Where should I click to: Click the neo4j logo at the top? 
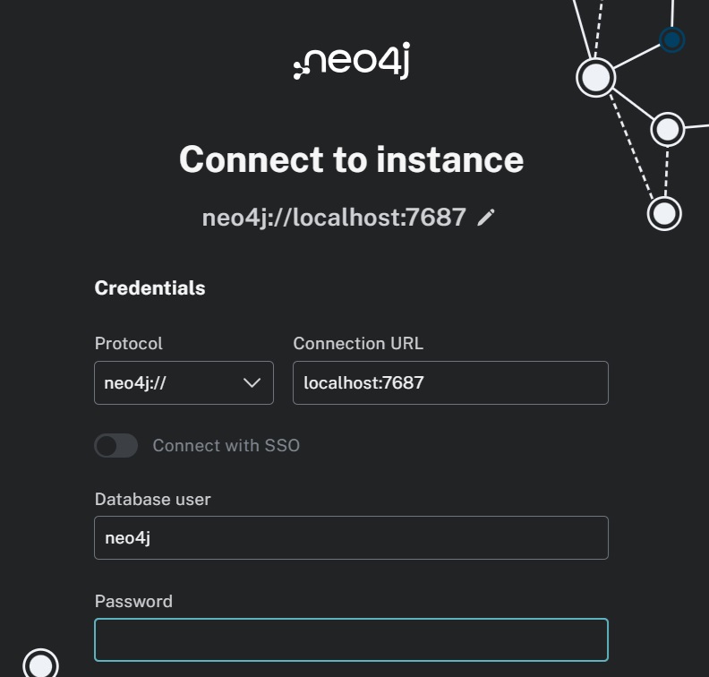click(352, 61)
